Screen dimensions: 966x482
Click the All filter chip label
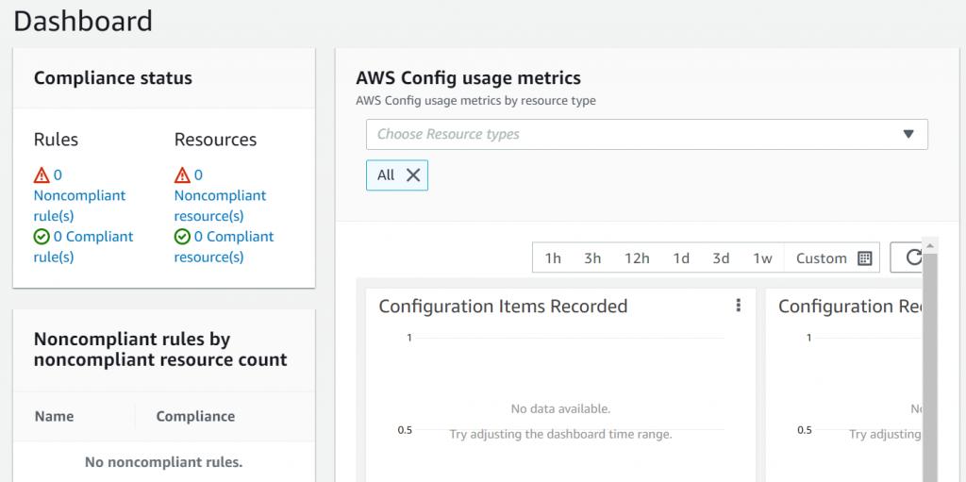pos(386,175)
